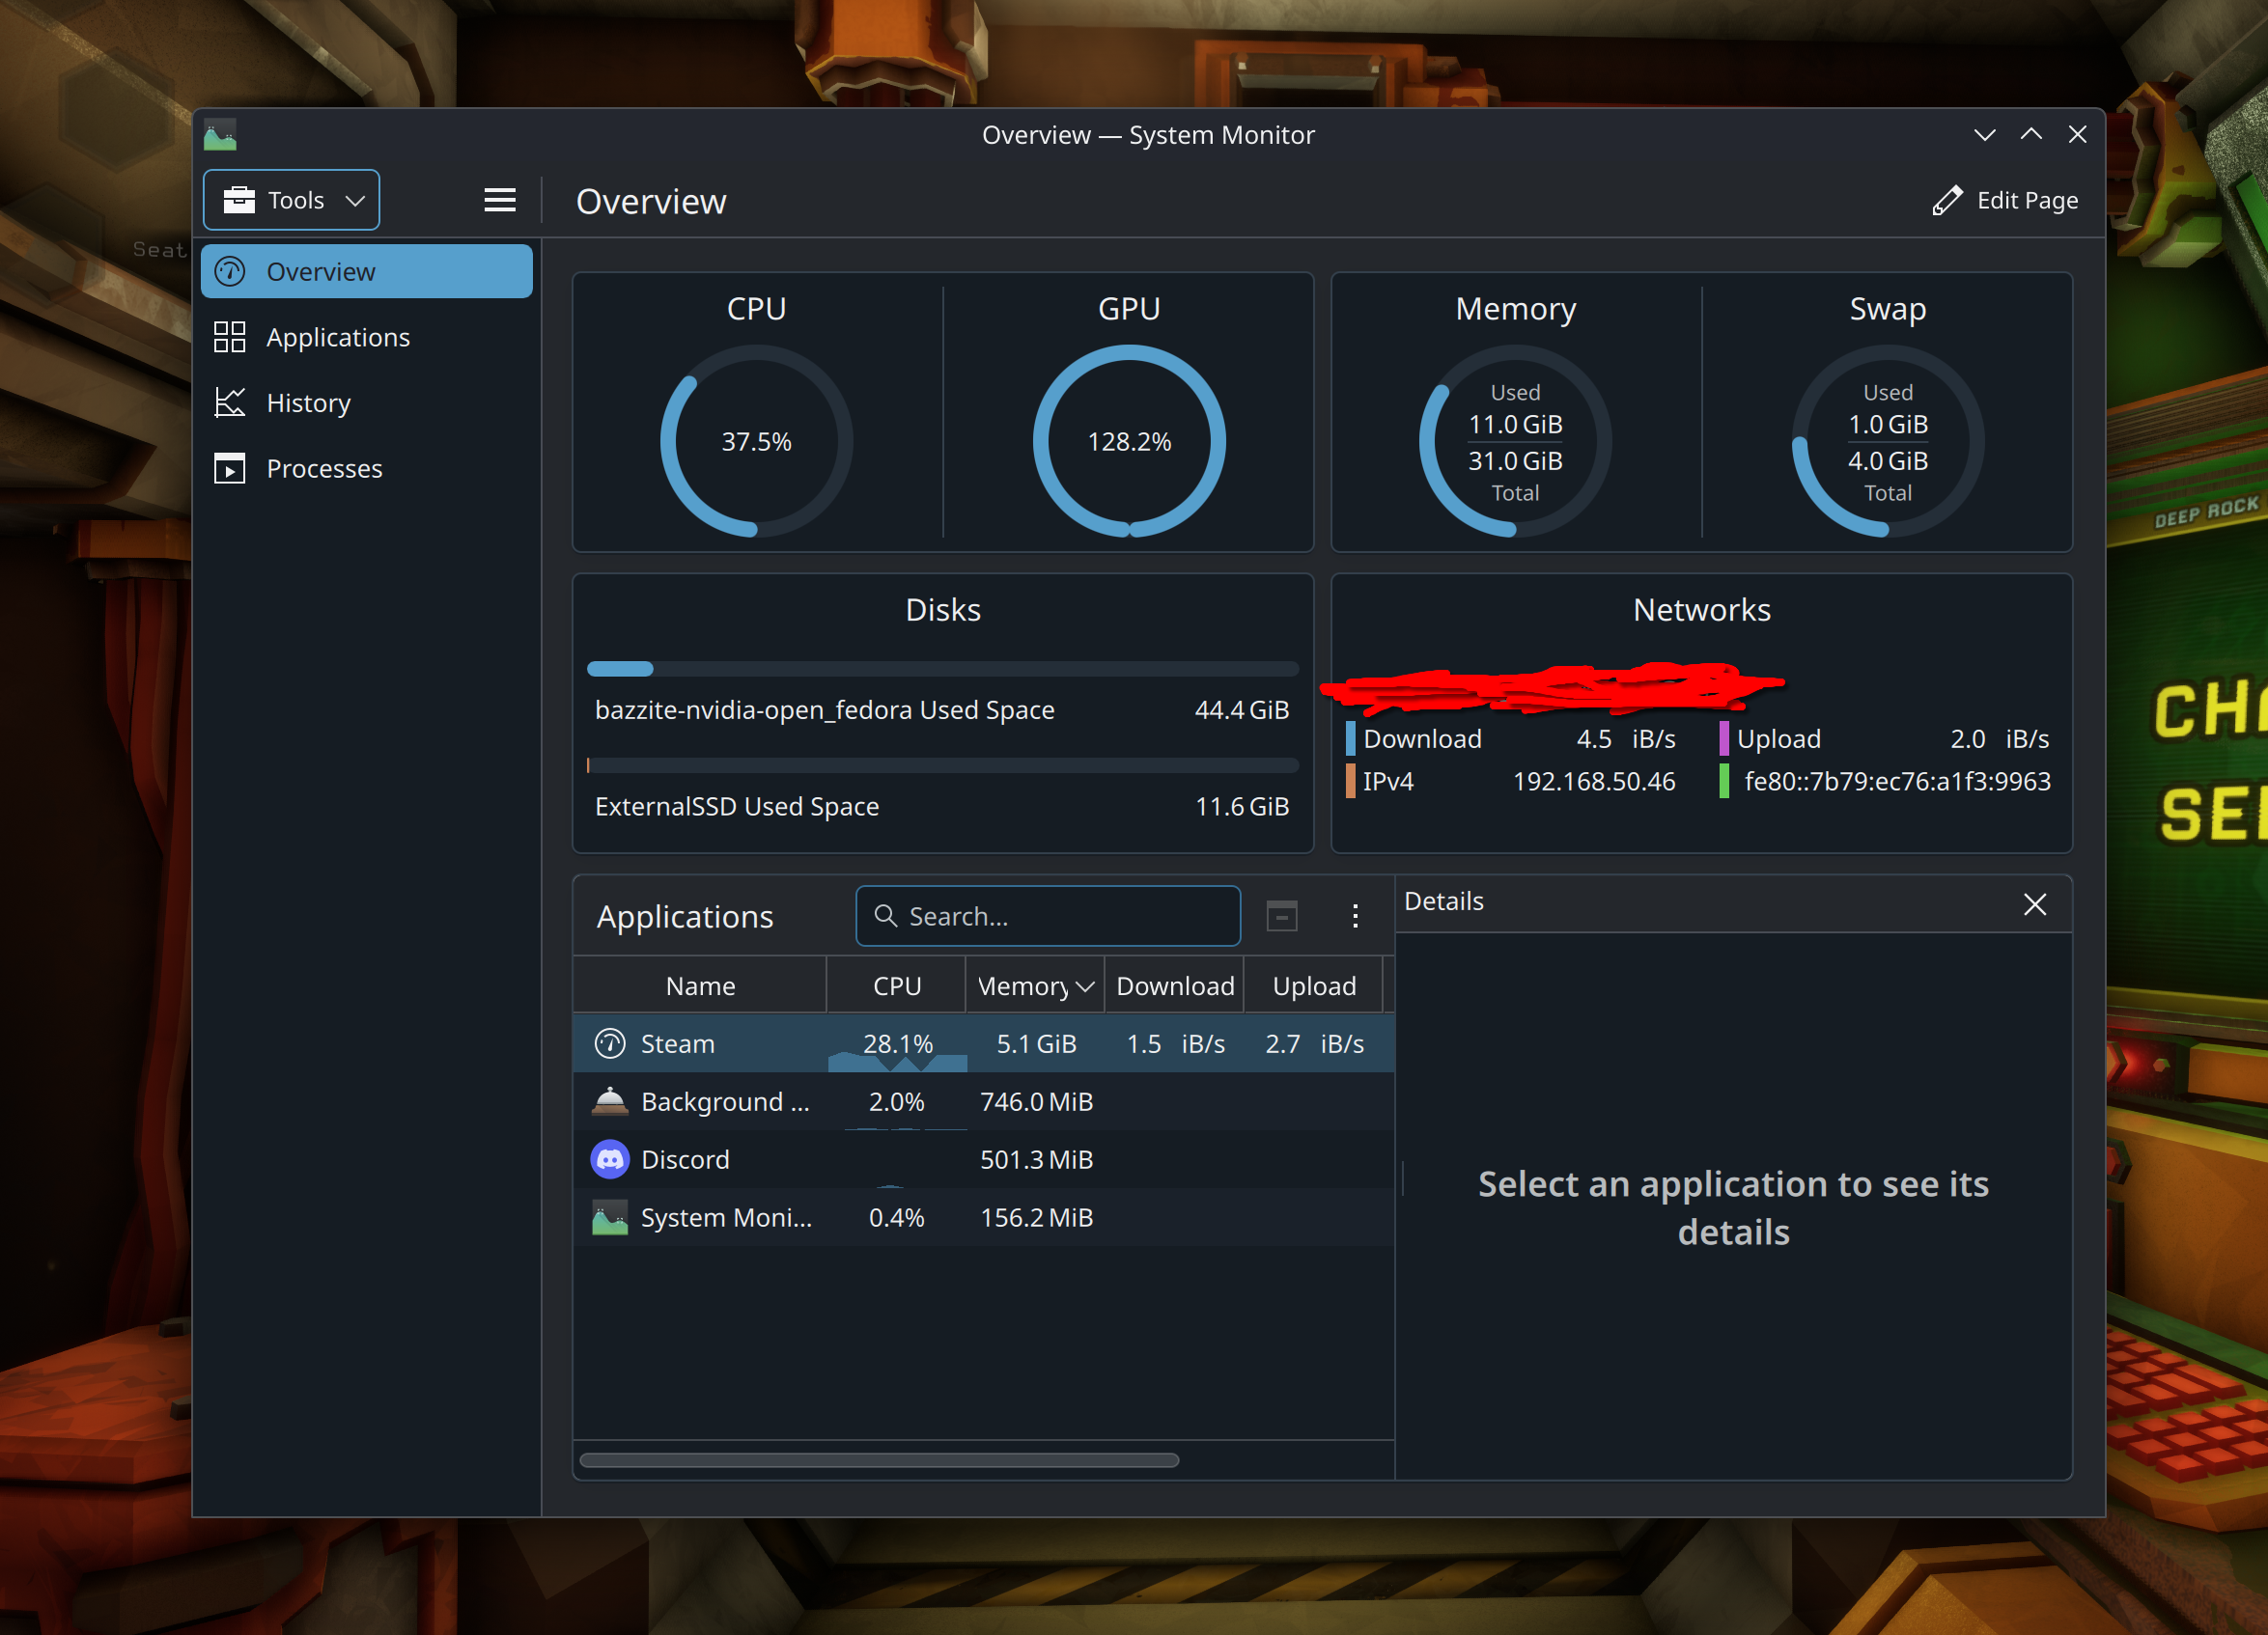This screenshot has height=1635, width=2268.
Task: Click the Edit Page pencil icon
Action: (1946, 200)
